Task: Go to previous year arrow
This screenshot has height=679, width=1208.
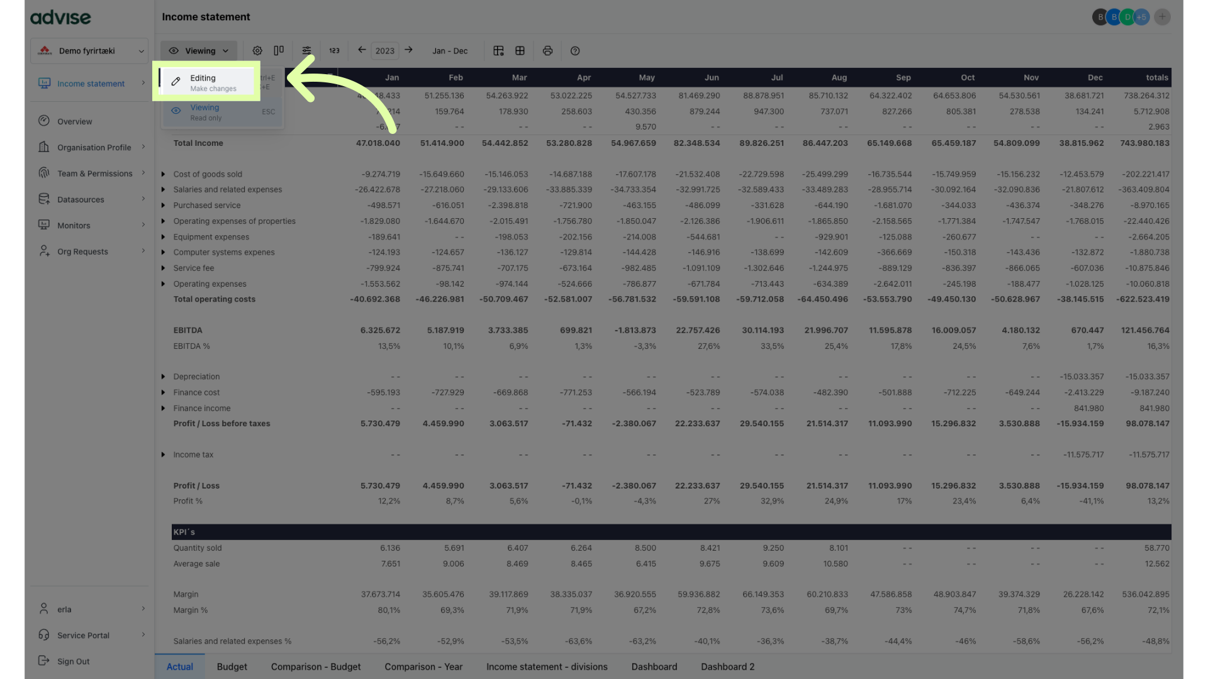Action: (362, 50)
